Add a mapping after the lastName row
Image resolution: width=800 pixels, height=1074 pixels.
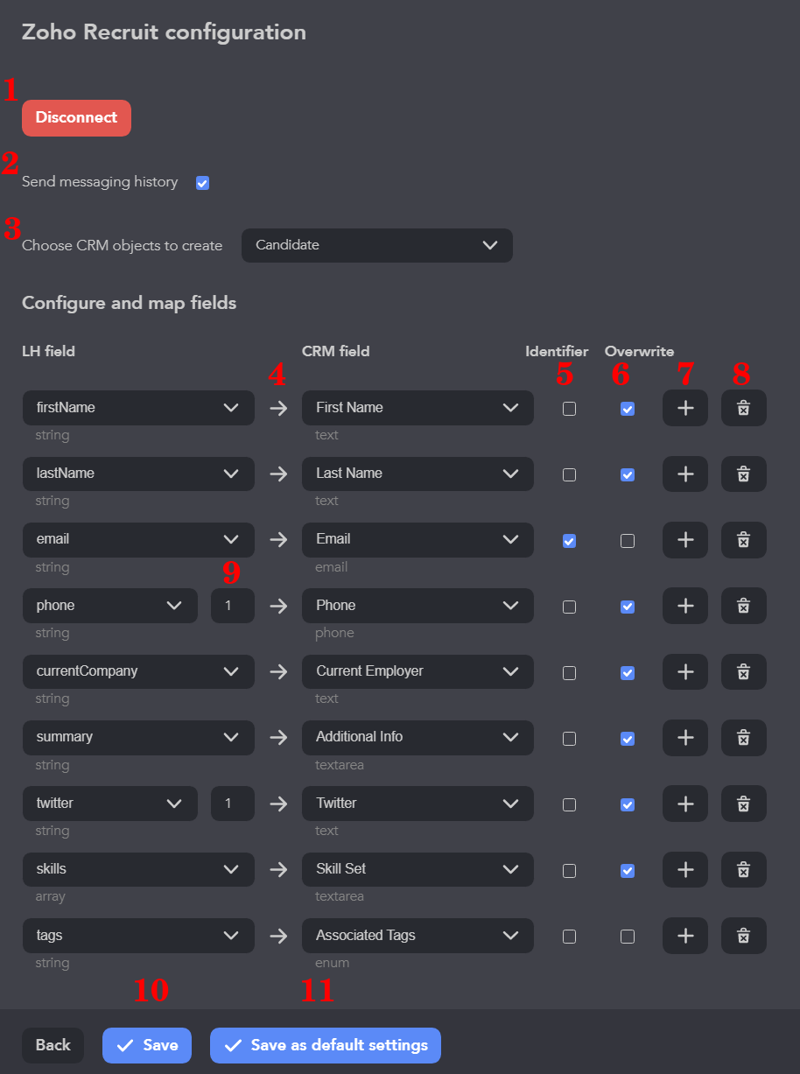[x=685, y=474]
